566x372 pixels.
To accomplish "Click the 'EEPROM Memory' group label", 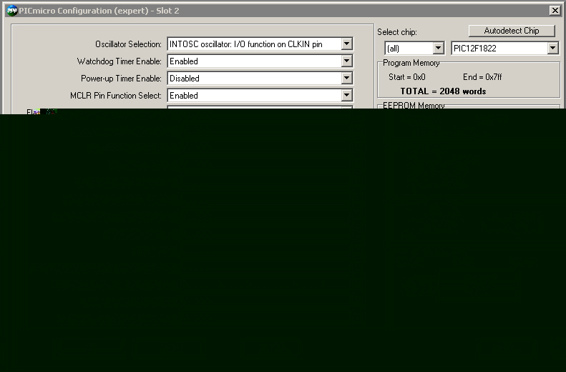I will coord(414,105).
